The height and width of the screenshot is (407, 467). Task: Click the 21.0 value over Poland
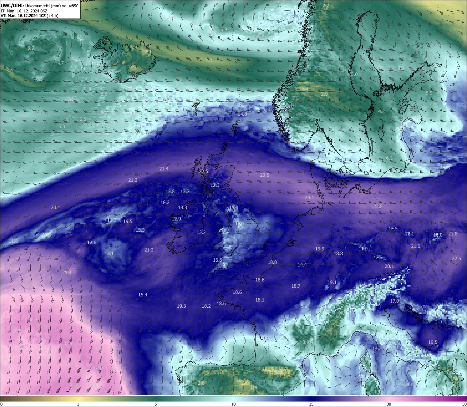click(x=416, y=246)
